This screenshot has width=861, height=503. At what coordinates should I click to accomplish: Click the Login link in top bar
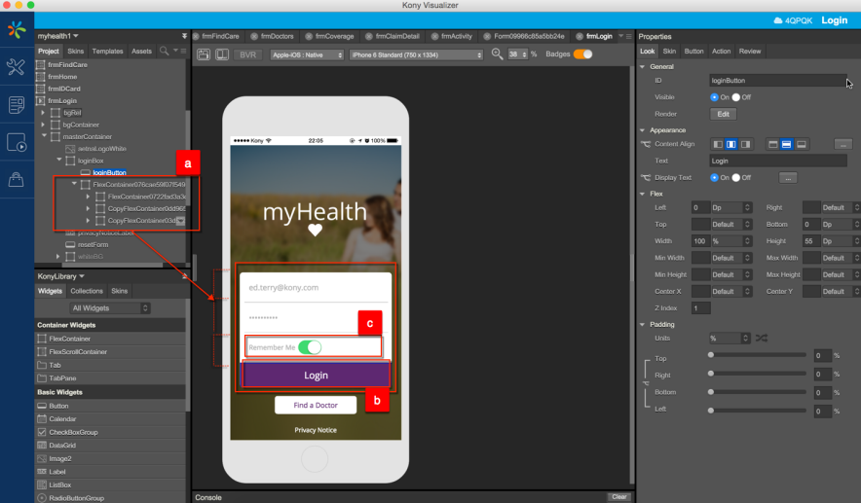pos(834,20)
